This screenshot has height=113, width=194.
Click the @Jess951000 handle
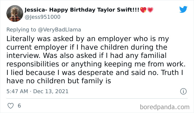point(42,17)
